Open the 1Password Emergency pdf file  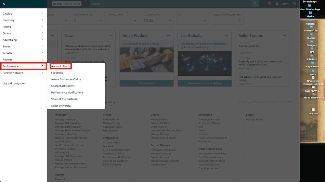coord(313,81)
